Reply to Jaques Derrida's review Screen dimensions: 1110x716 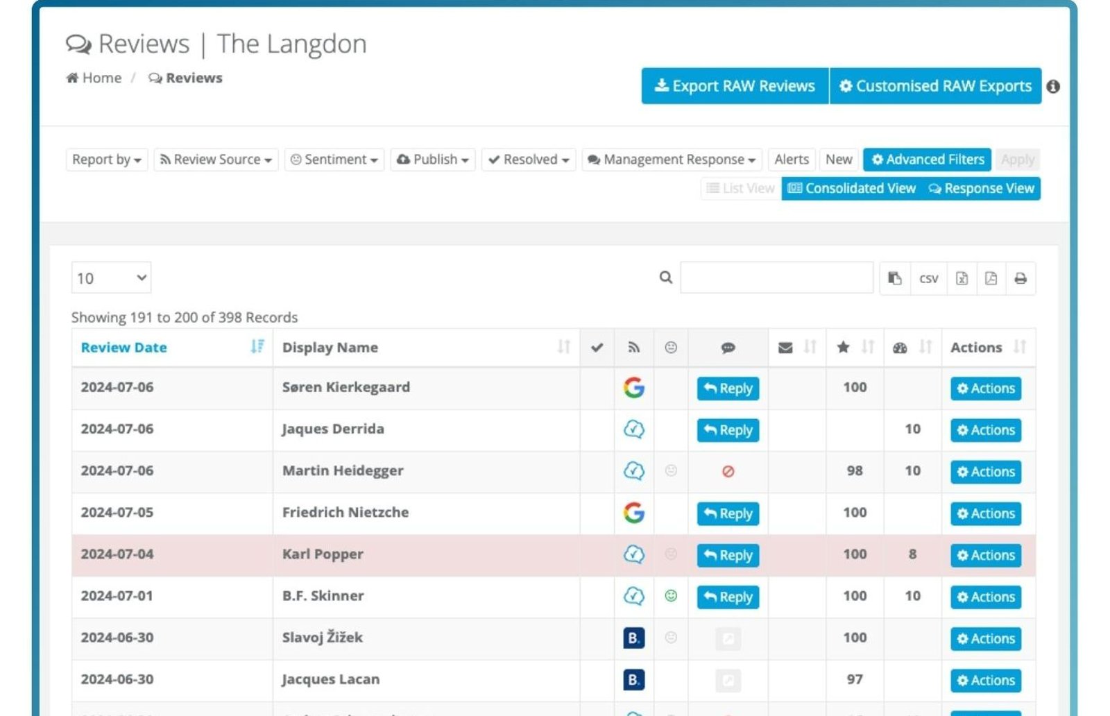728,430
